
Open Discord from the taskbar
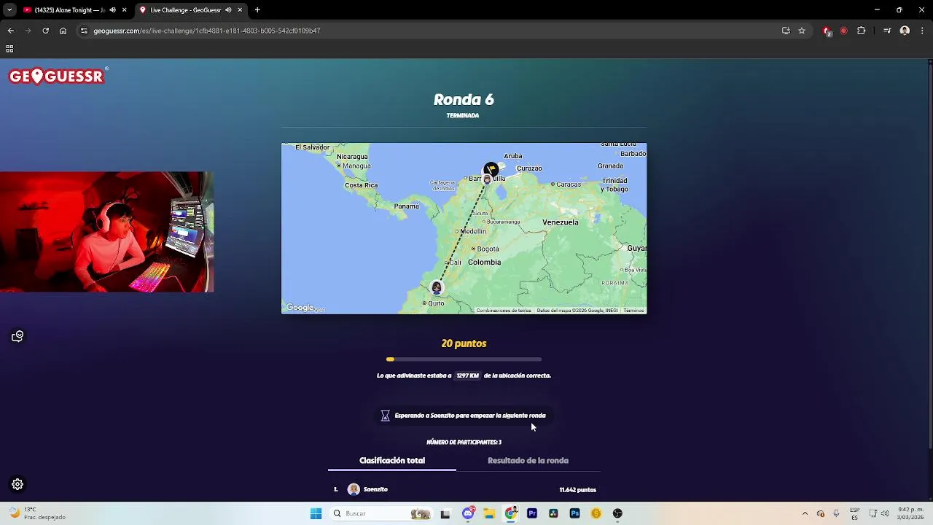tap(468, 513)
